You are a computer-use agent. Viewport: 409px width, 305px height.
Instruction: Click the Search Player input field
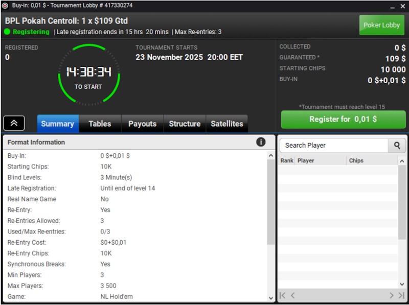(334, 146)
